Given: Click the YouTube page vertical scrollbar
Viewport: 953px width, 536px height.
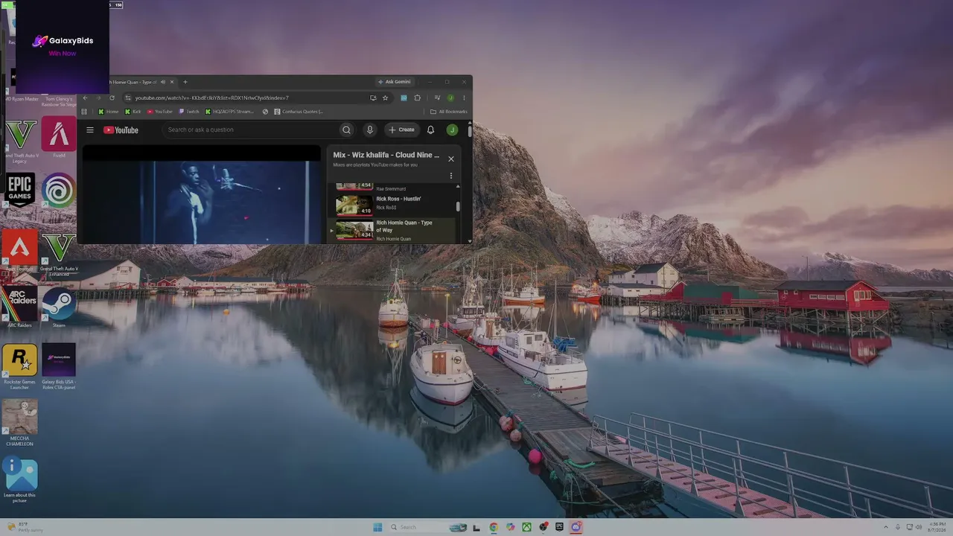Looking at the screenshot, I should [x=470, y=131].
